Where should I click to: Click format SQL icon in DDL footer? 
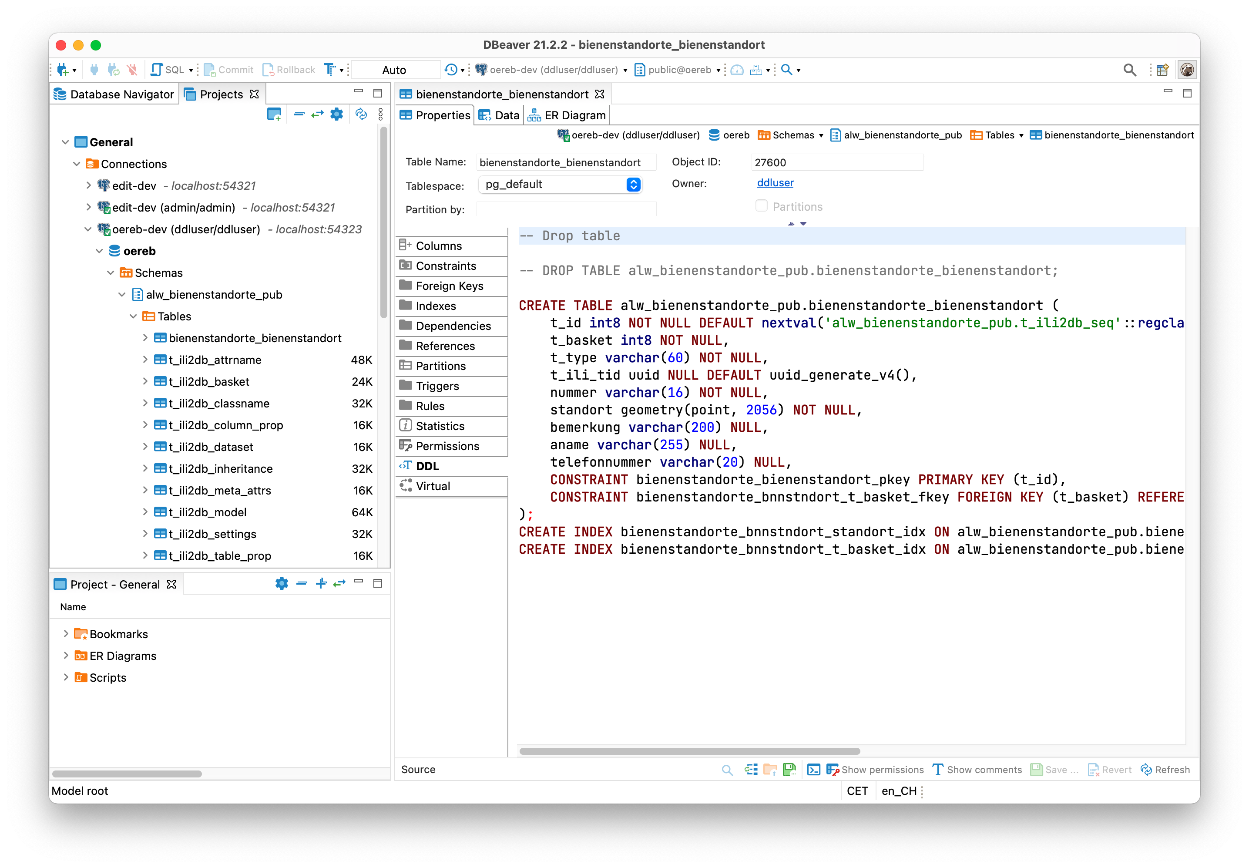(751, 770)
